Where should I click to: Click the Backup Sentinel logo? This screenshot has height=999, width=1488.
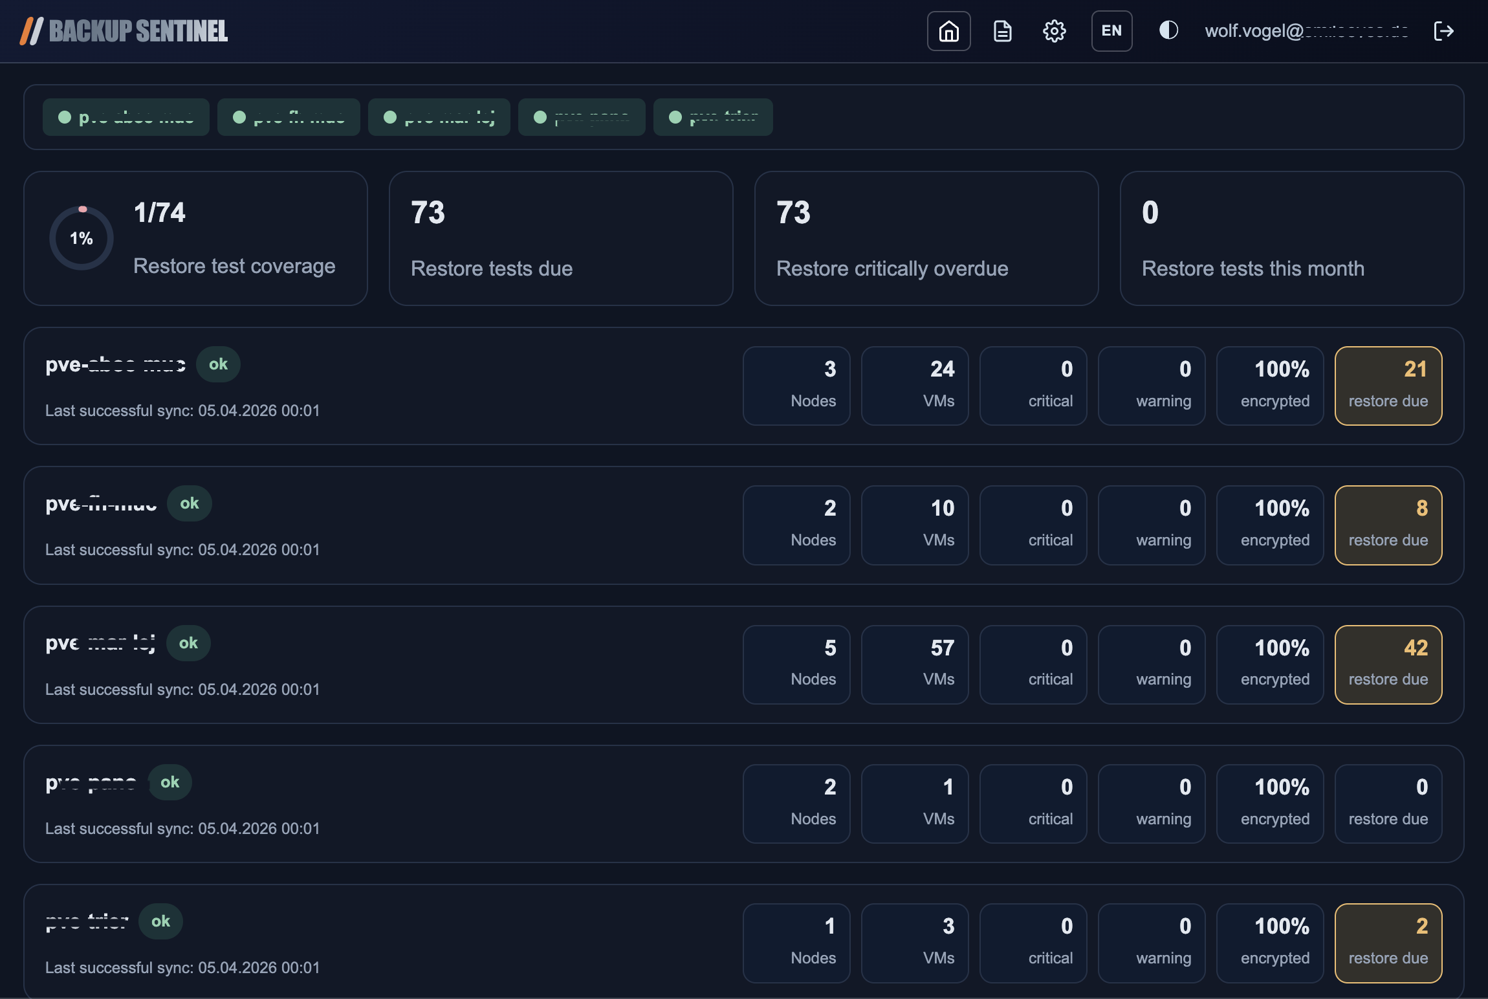(124, 31)
